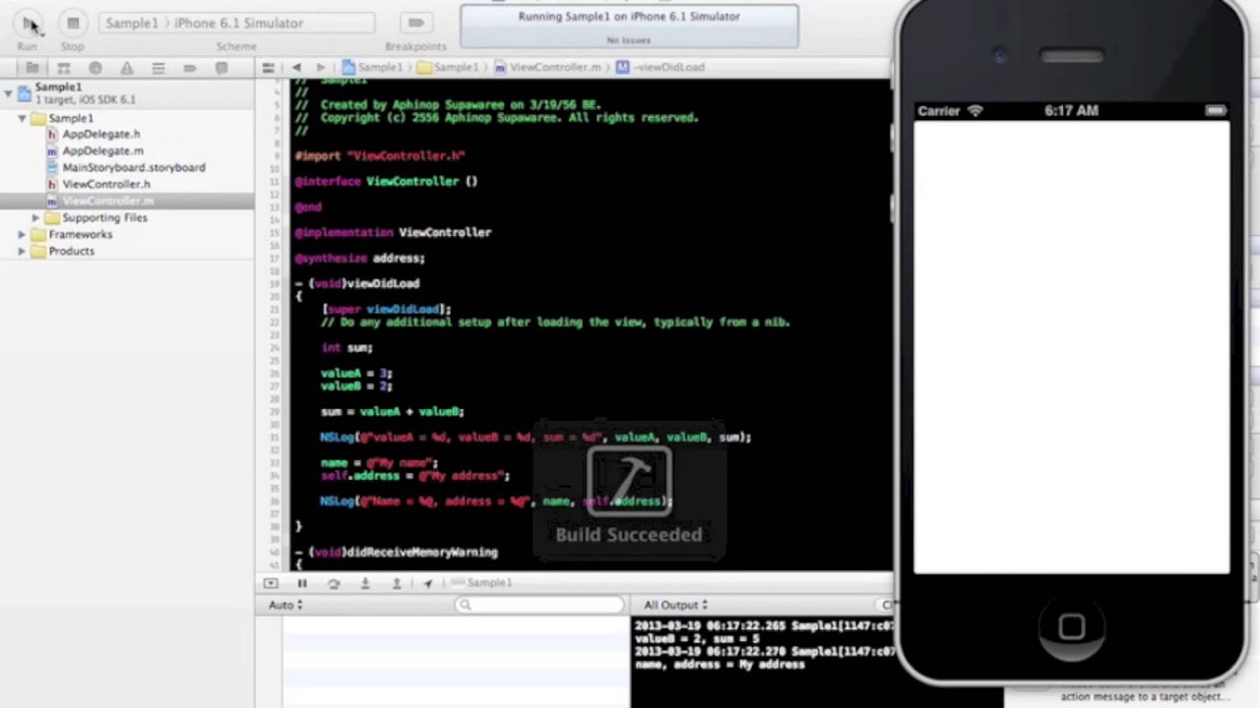Click the '@implementation ViewController' line

click(x=393, y=232)
